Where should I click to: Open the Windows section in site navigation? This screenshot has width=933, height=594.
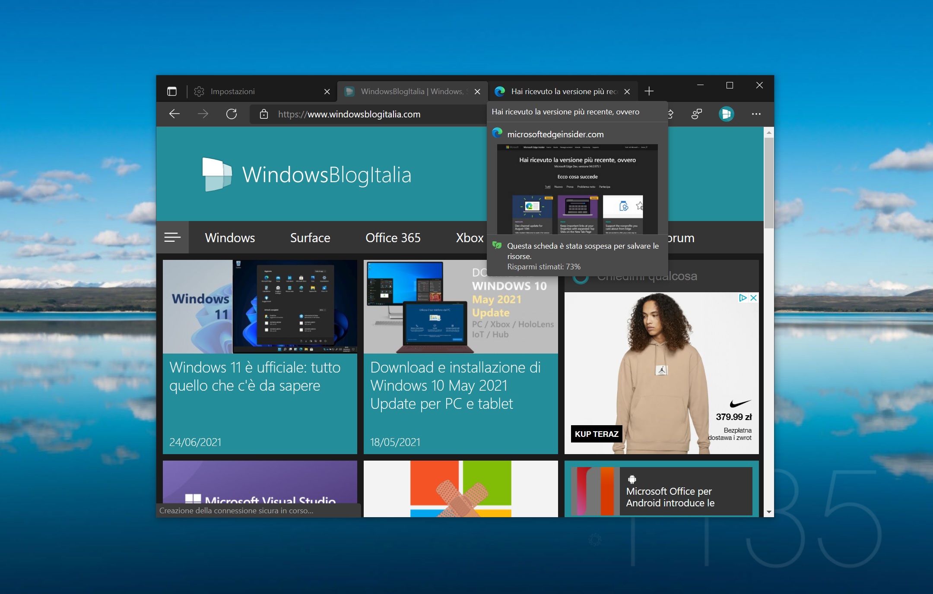(x=230, y=238)
